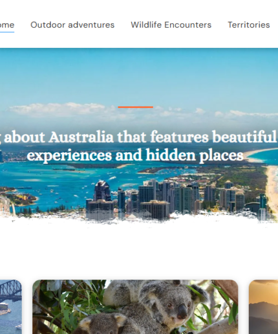Go to Outdoor adventures page
This screenshot has height=334, width=278.
coord(72,25)
